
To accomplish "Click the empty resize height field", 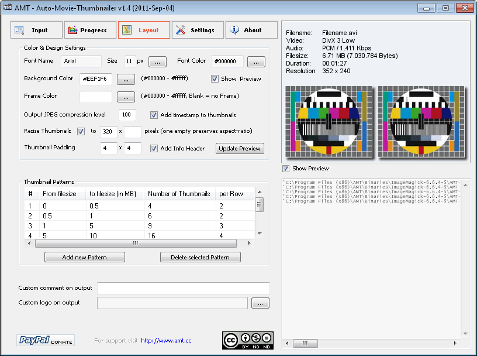I will click(x=133, y=132).
